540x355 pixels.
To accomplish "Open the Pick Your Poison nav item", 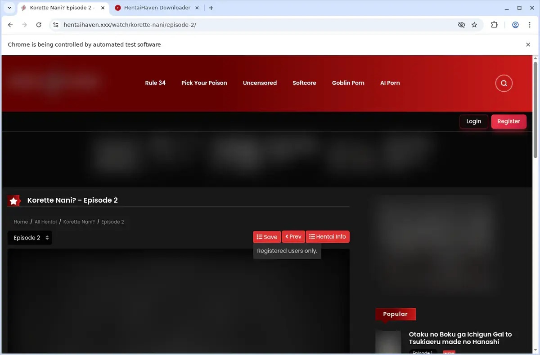I will 204,83.
